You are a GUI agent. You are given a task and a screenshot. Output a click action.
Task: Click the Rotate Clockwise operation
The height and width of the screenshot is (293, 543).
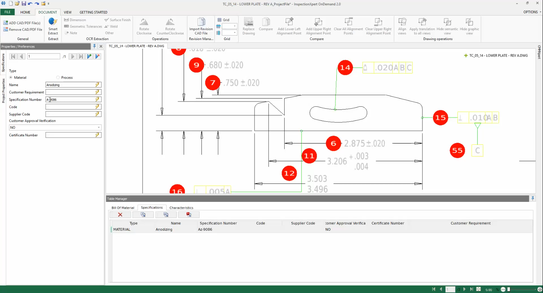tap(144, 26)
